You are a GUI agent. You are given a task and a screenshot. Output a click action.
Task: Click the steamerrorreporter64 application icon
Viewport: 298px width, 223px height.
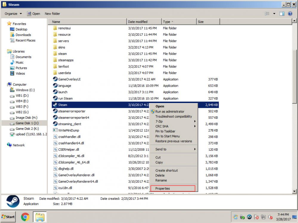55,117
